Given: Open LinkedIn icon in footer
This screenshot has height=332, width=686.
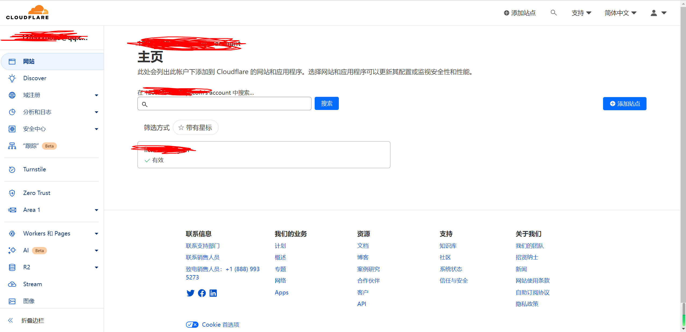Looking at the screenshot, I should [213, 293].
